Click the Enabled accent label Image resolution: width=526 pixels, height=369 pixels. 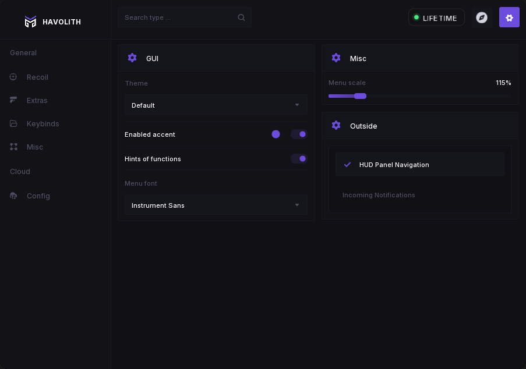tap(150, 134)
